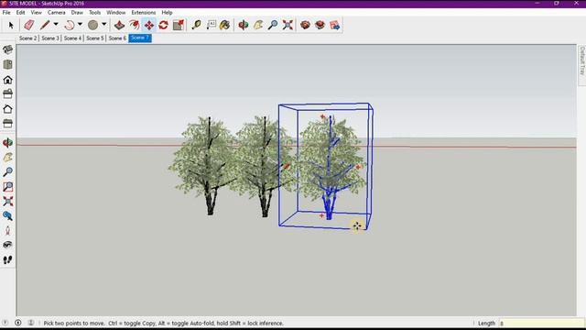
Task: Select the Arc tool
Action: (x=70, y=25)
